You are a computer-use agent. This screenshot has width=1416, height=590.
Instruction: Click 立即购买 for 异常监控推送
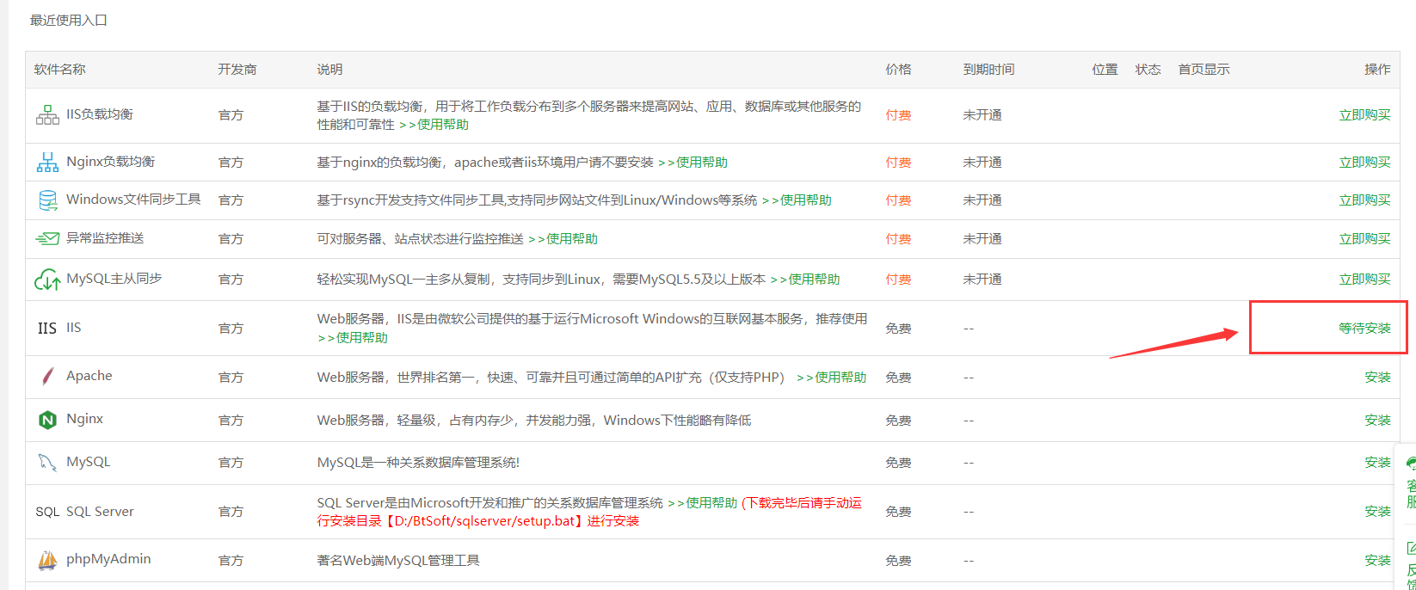(x=1364, y=238)
